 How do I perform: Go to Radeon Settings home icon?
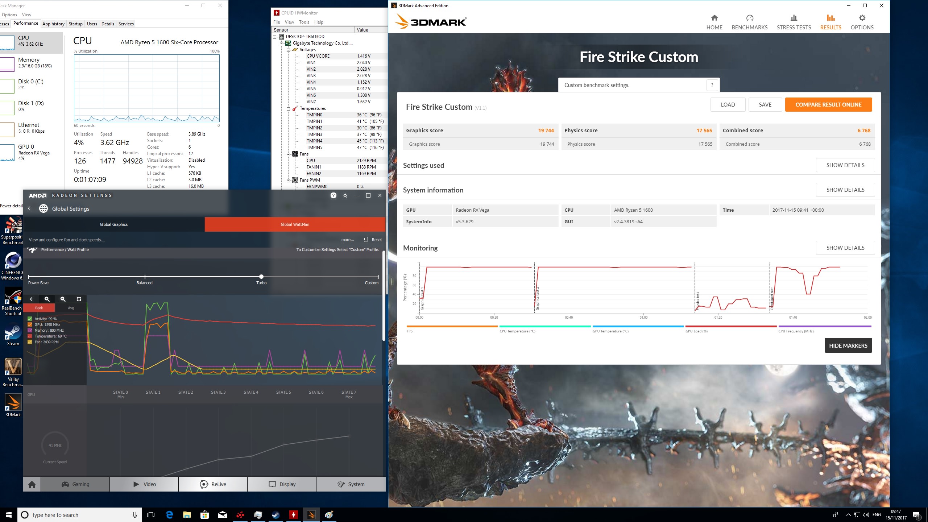32,484
